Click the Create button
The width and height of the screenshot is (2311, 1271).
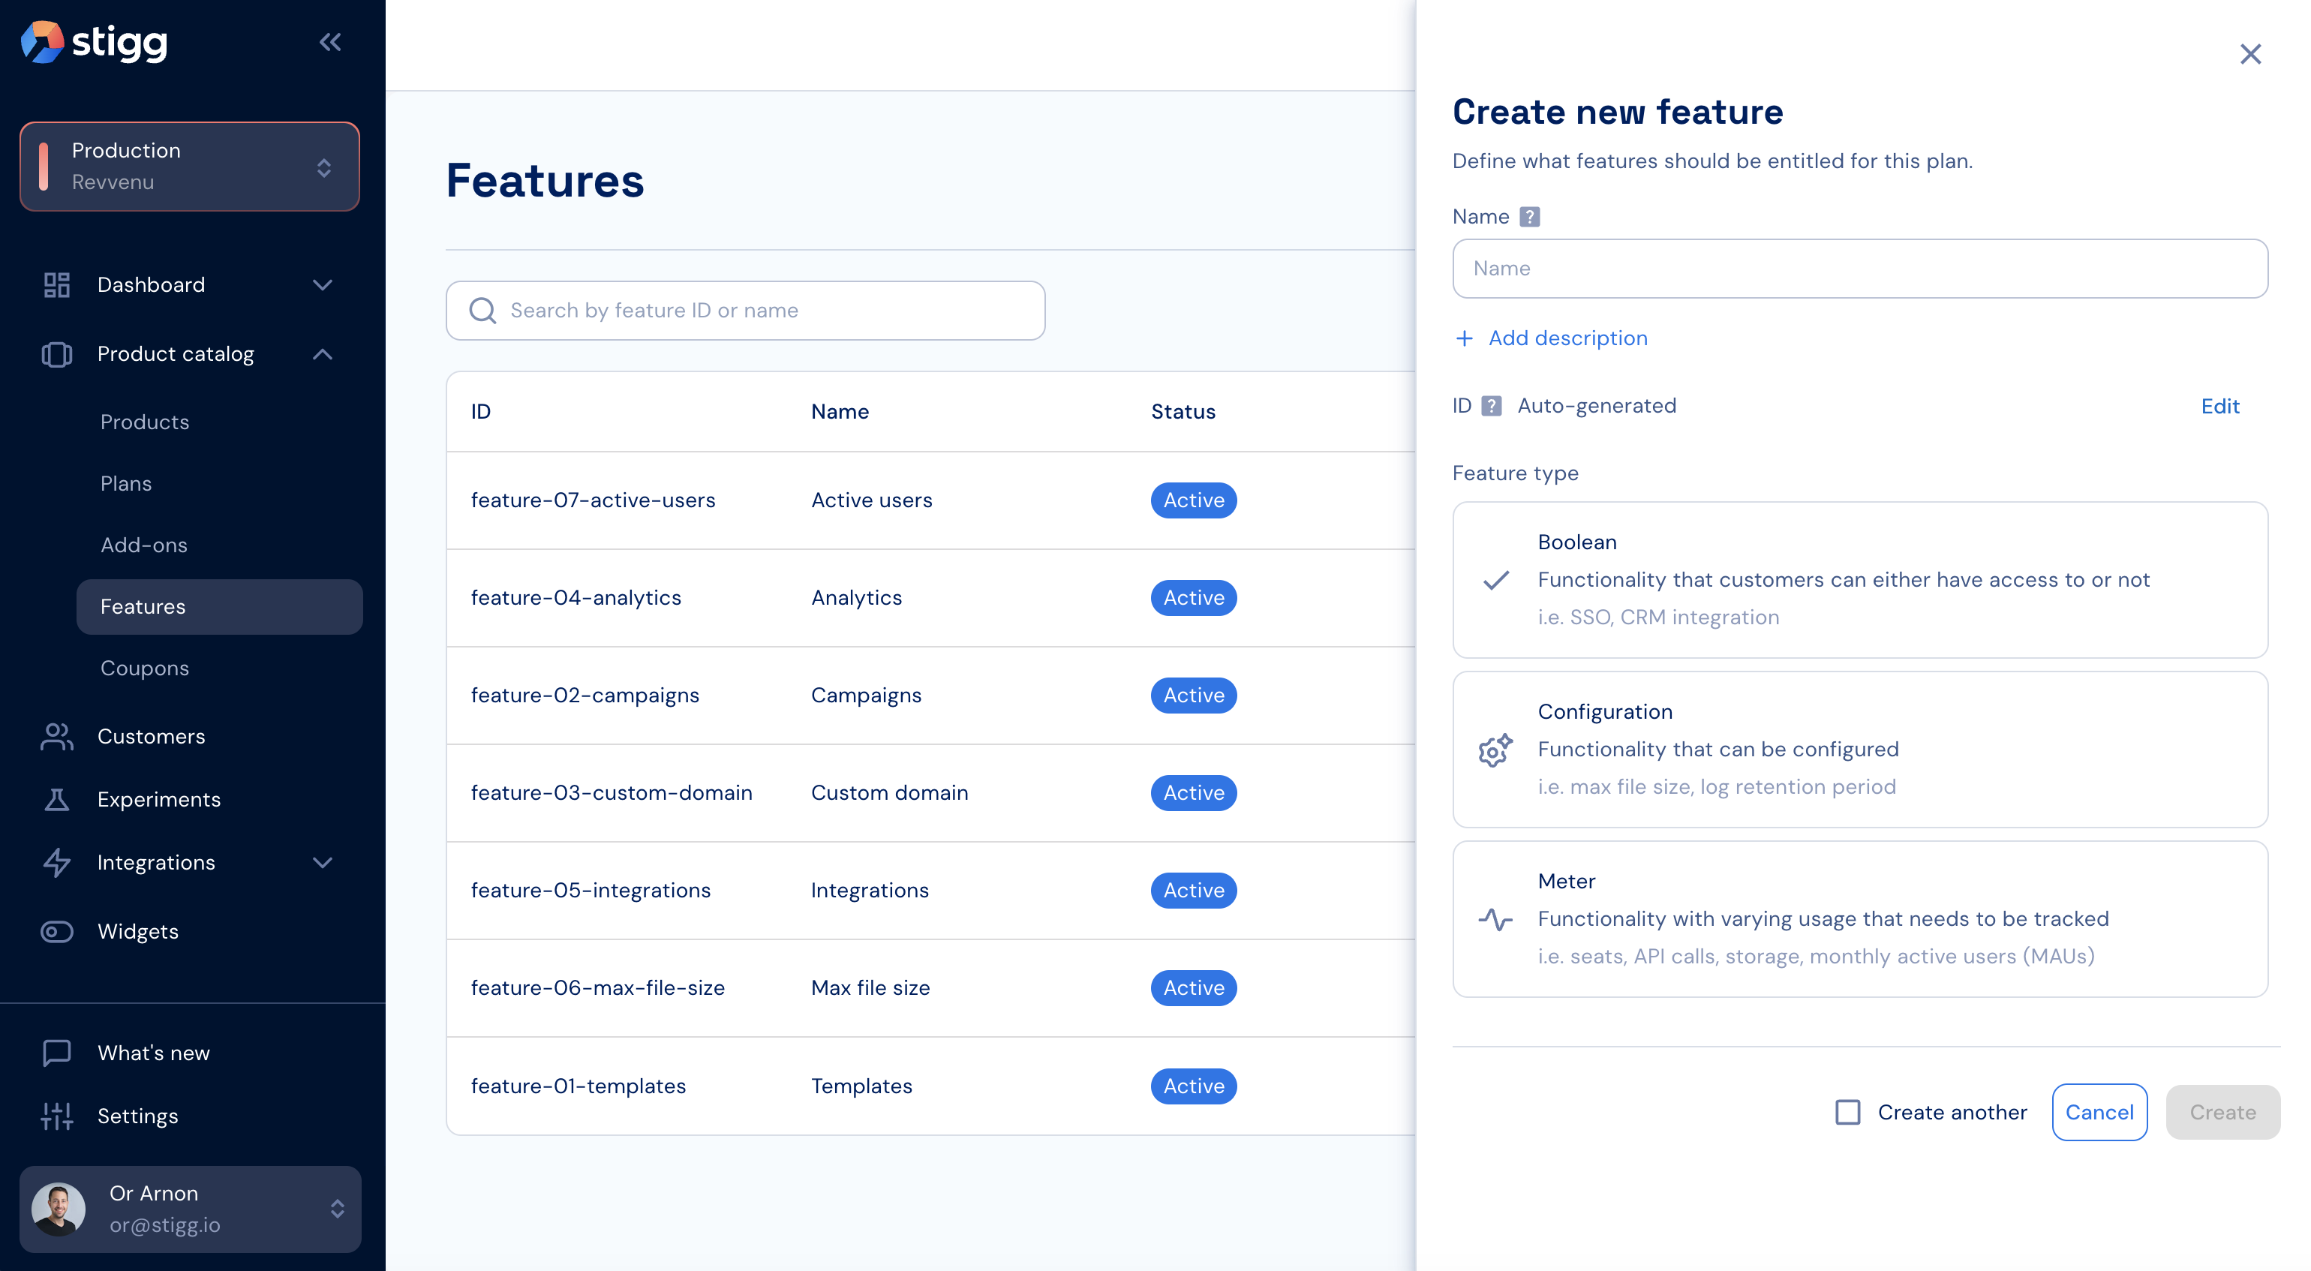[2222, 1112]
